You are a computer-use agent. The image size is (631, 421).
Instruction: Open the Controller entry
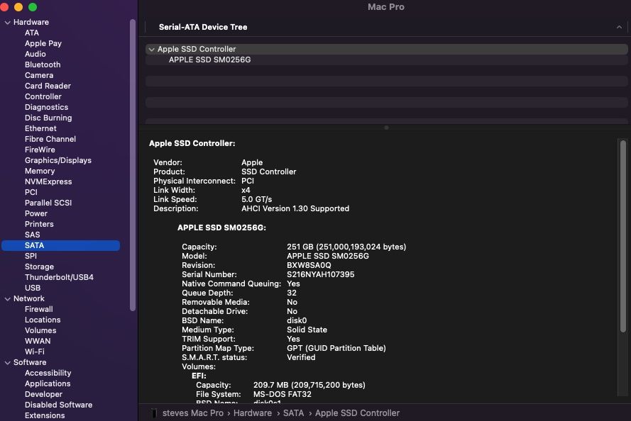tap(43, 96)
